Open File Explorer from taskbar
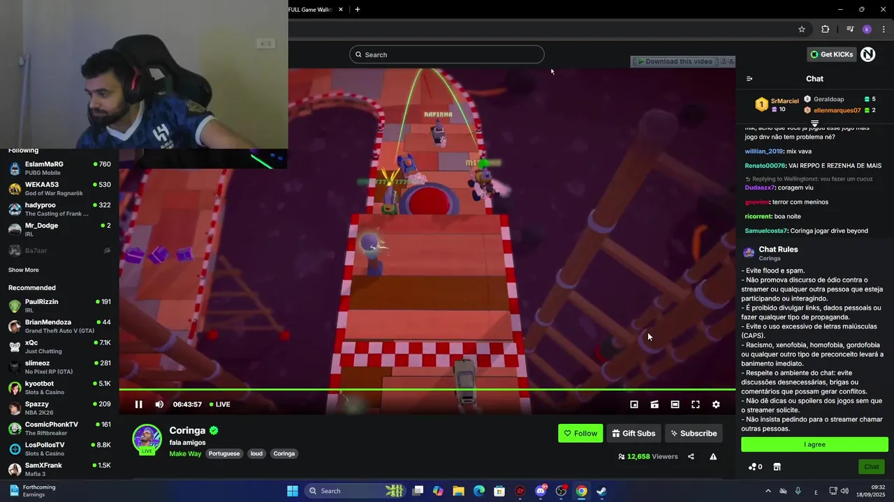 [x=459, y=491]
